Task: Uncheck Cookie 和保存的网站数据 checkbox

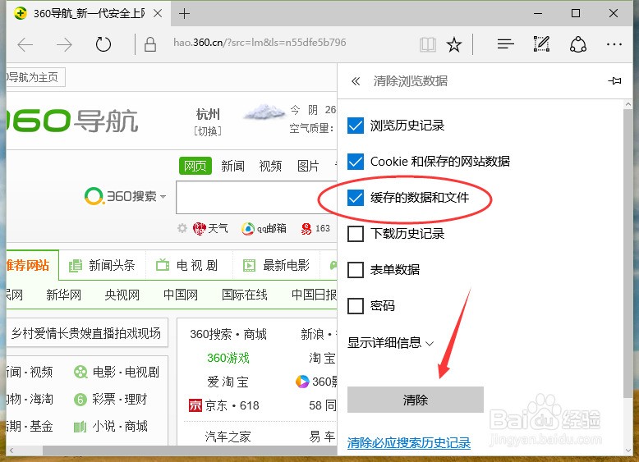Action: pyautogui.click(x=356, y=162)
